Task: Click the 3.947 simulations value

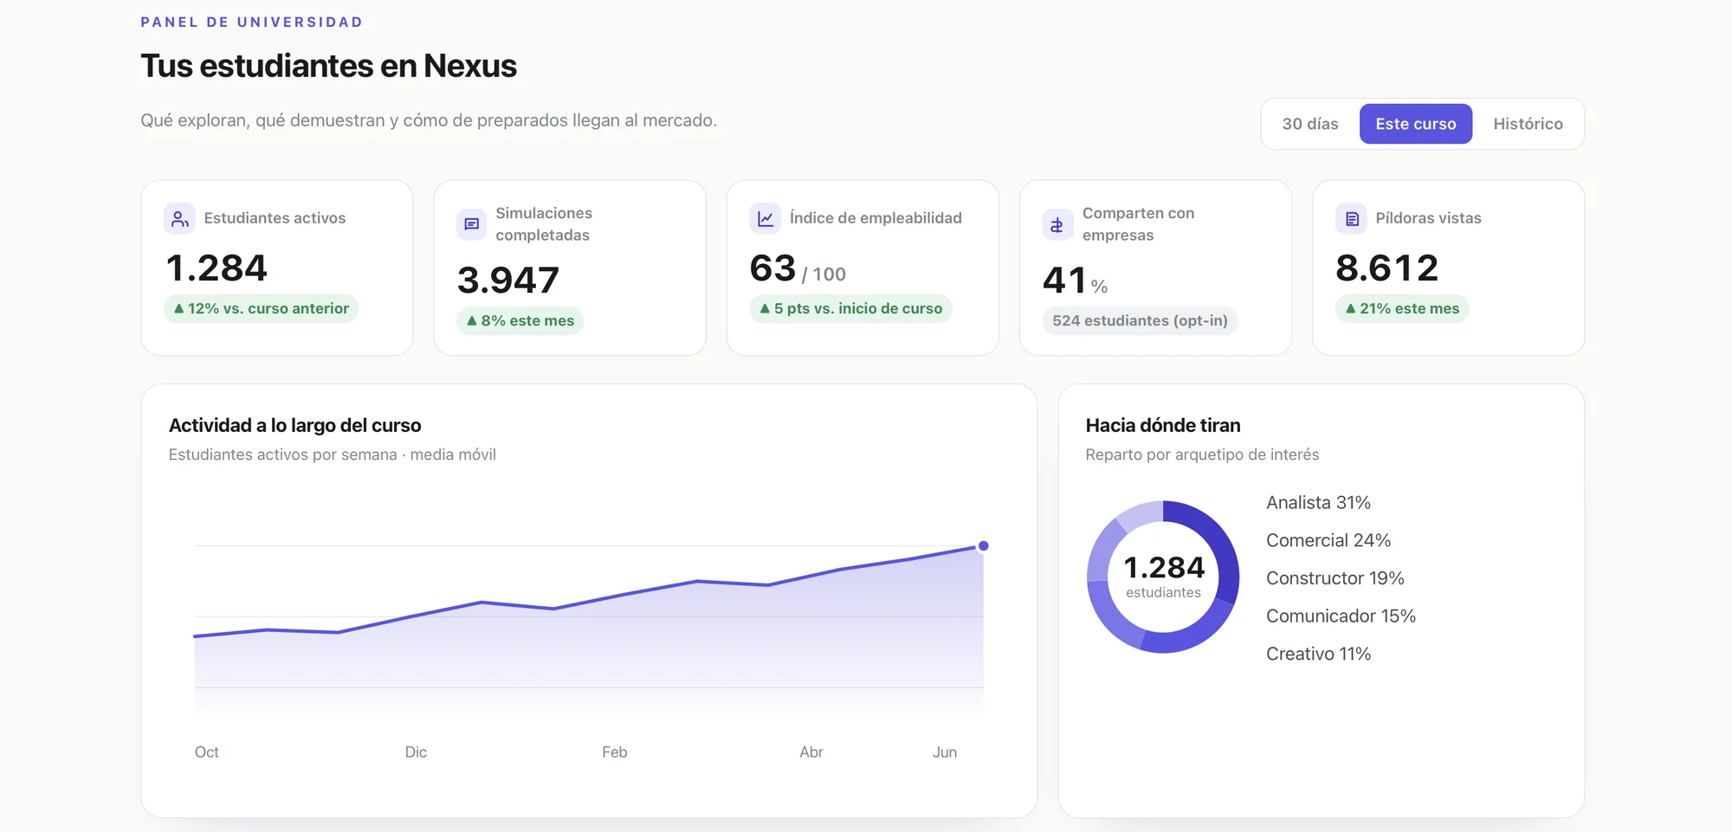Action: coord(508,280)
